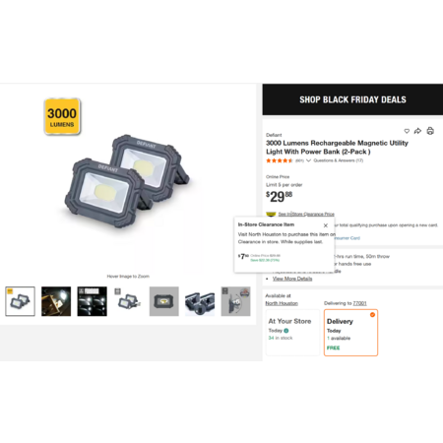
Task: Save item with the heart favorite icon
Action: coord(407,131)
